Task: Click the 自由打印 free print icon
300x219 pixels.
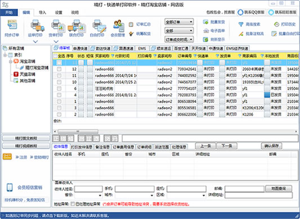Action: [99, 26]
